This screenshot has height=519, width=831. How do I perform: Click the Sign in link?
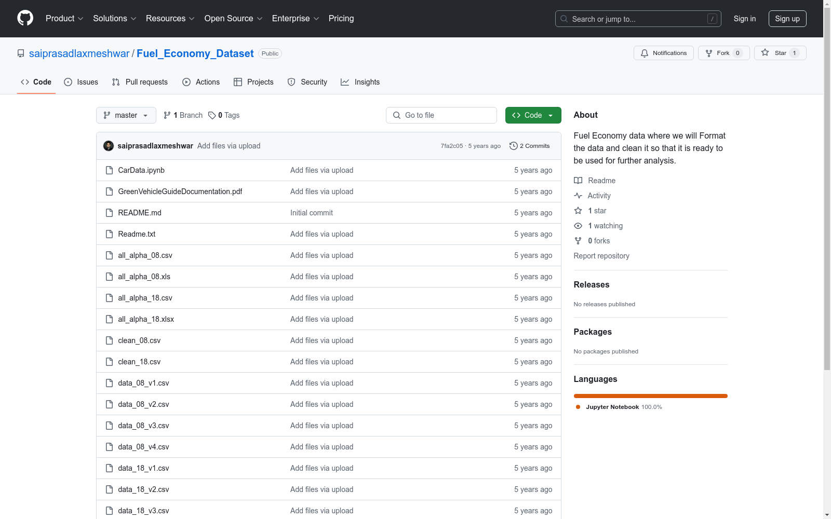click(x=744, y=19)
